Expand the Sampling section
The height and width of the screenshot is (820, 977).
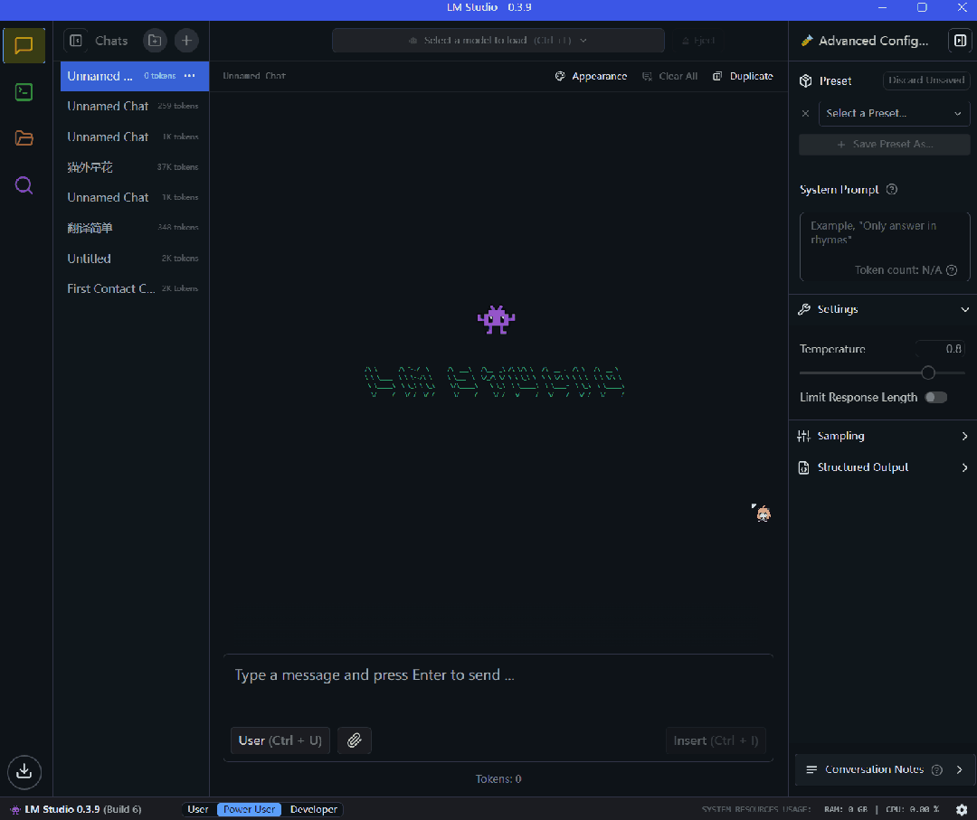pos(882,436)
